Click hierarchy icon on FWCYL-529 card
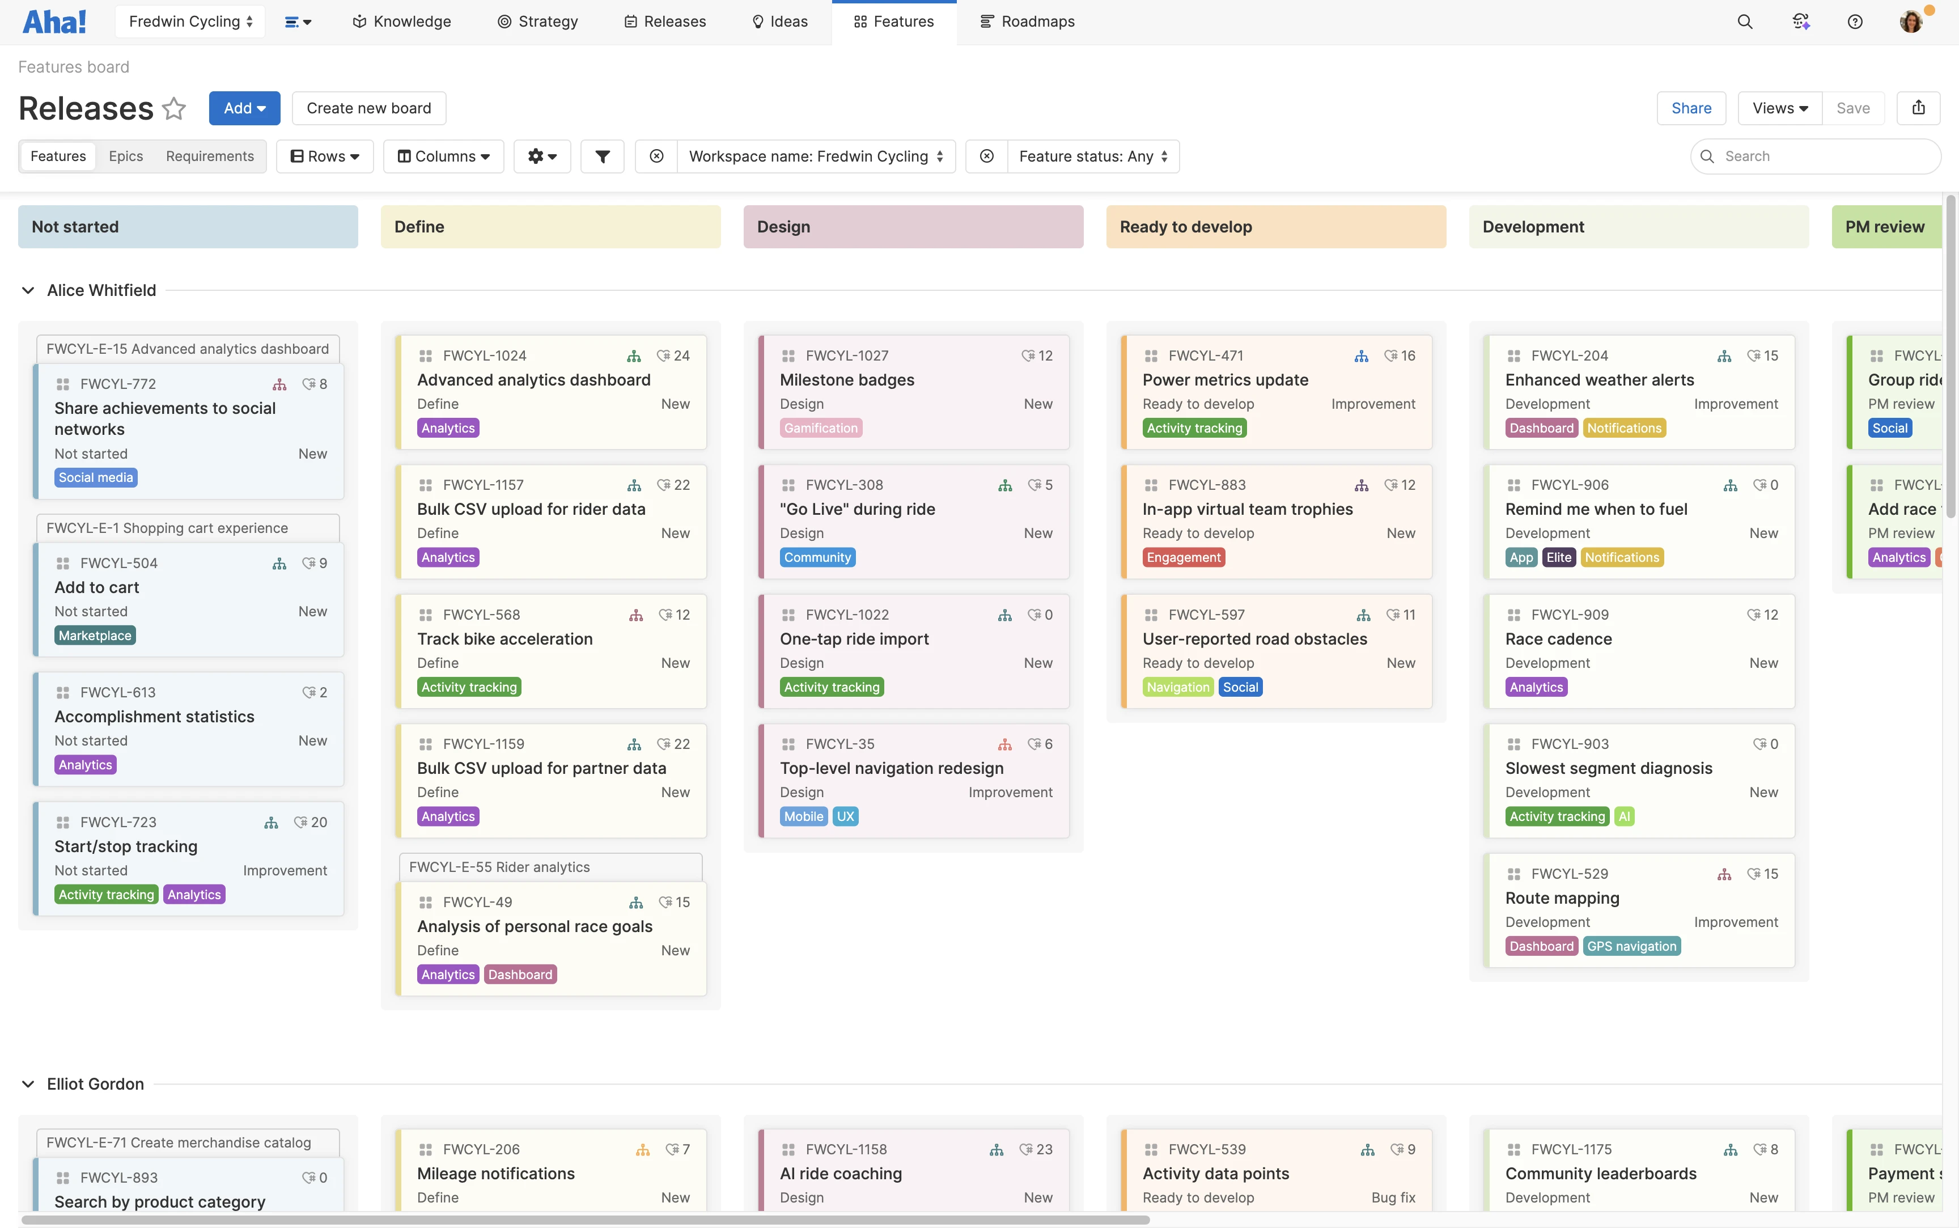Viewport: 1959px width, 1228px height. 1724,874
